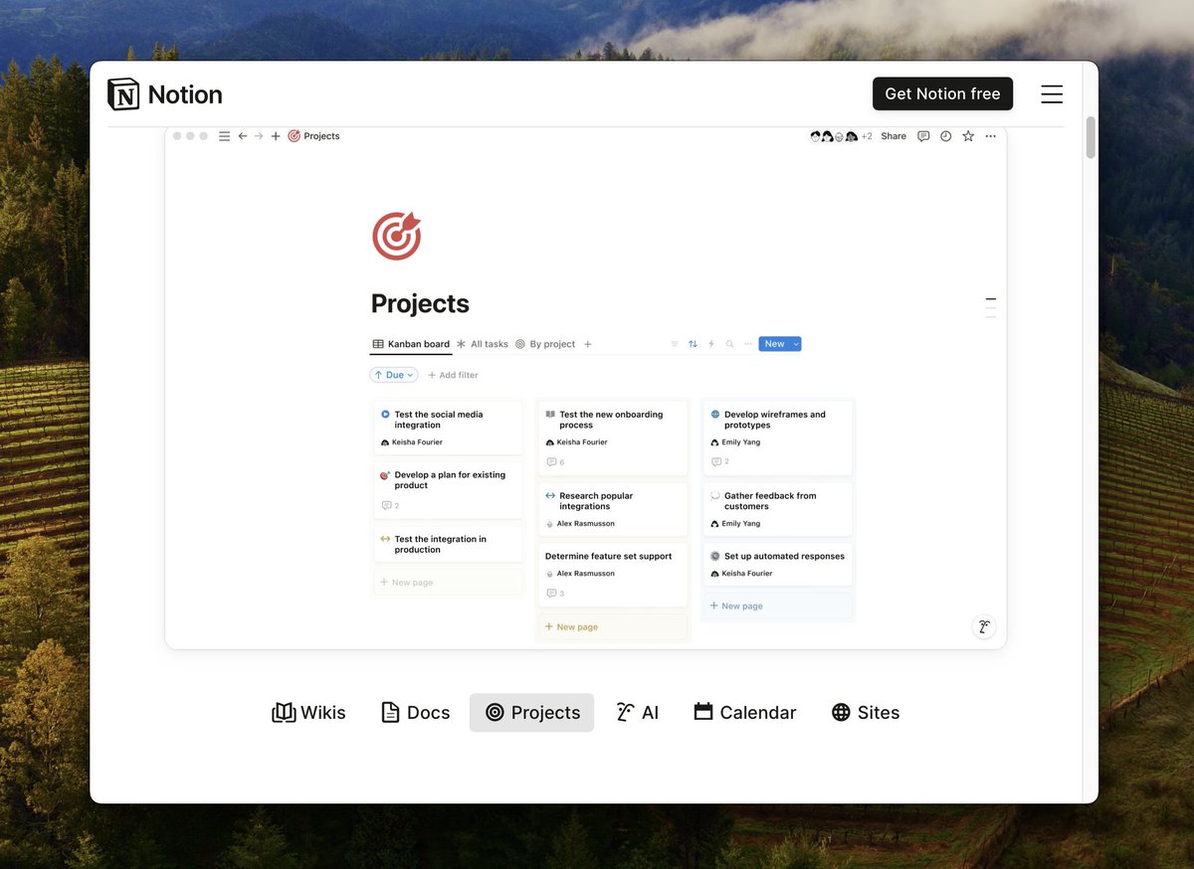Viewport: 1194px width, 869px height.
Task: Click the plus icon beside the forward arrow
Action: 276,136
